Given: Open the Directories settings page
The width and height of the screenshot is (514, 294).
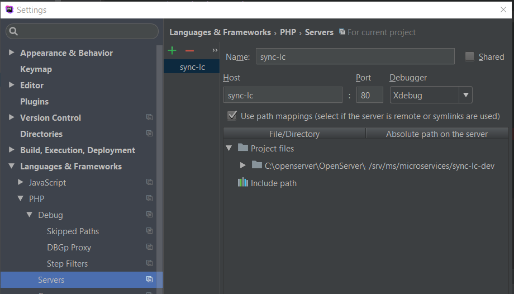Looking at the screenshot, I should [41, 134].
